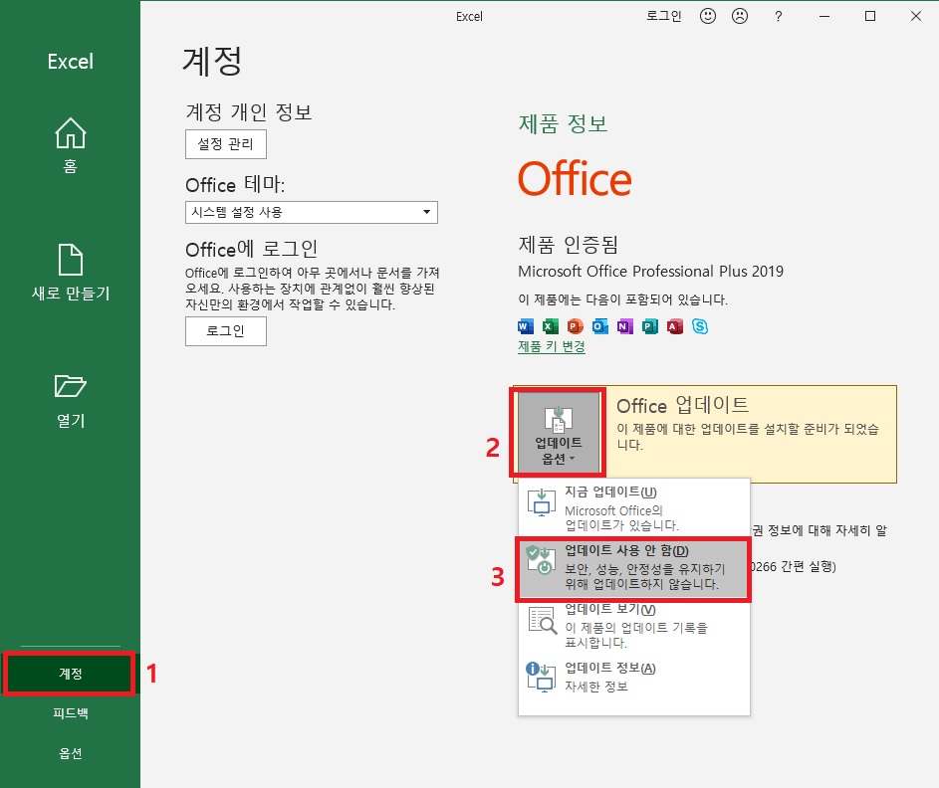This screenshot has width=939, height=788.
Task: Open the 옵션 sidebar item
Action: 70,753
